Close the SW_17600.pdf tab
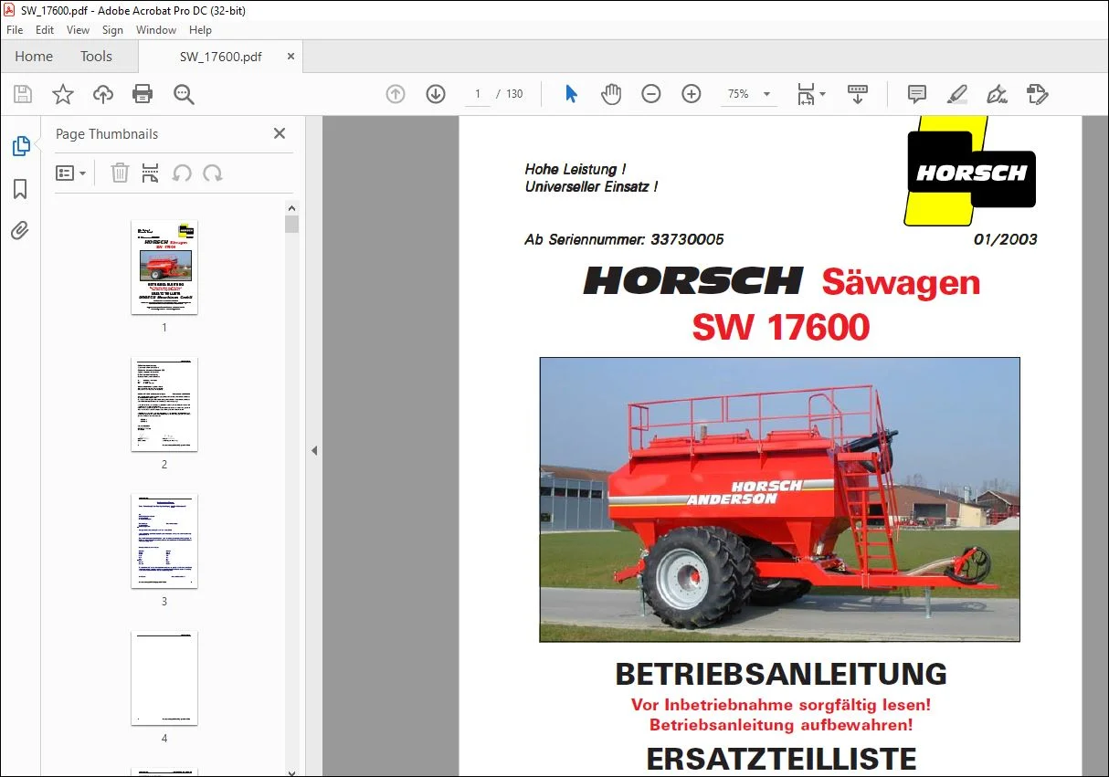Viewport: 1109px width, 777px height. (x=291, y=56)
